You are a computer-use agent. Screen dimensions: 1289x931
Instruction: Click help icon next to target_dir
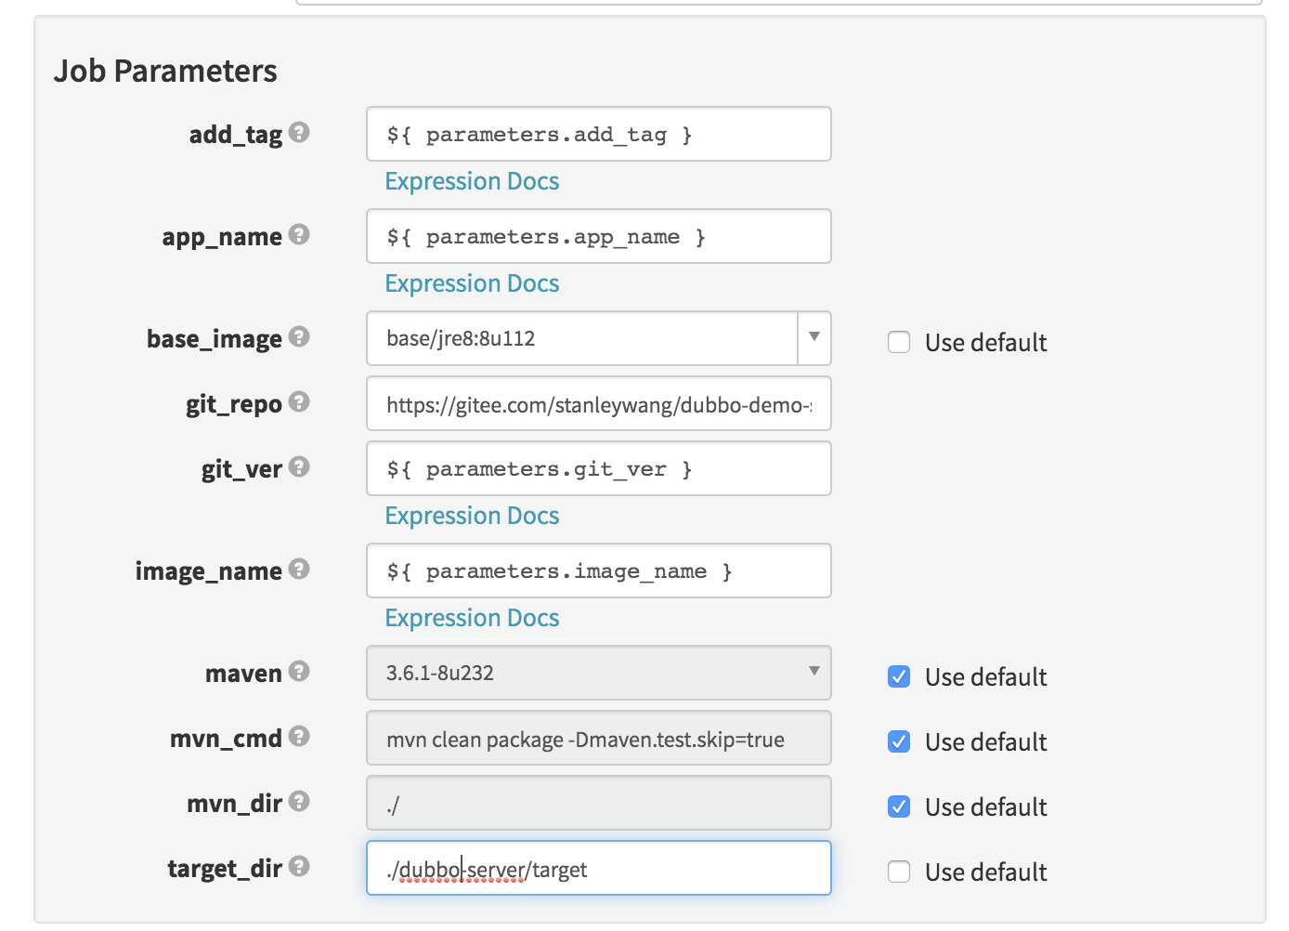pos(299,866)
